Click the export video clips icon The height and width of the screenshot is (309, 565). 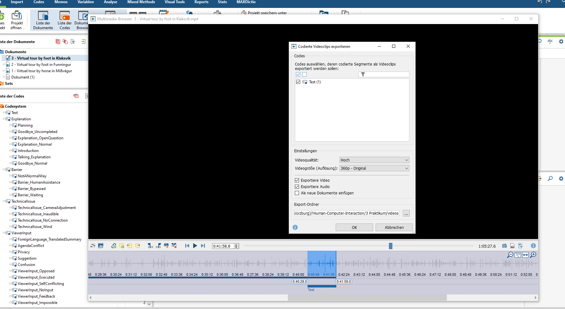tap(520, 246)
